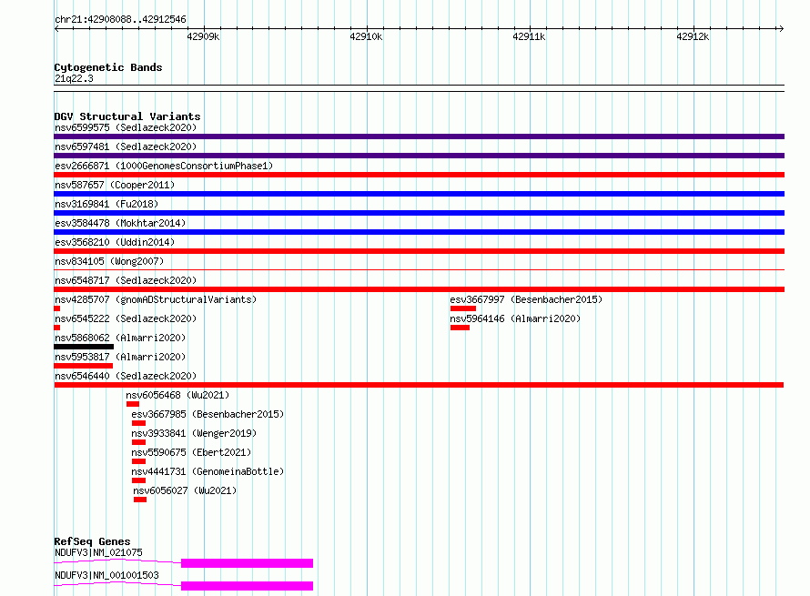Click nsv5964146 (Almarri2020) label
This screenshot has height=596, width=810.
(x=515, y=318)
